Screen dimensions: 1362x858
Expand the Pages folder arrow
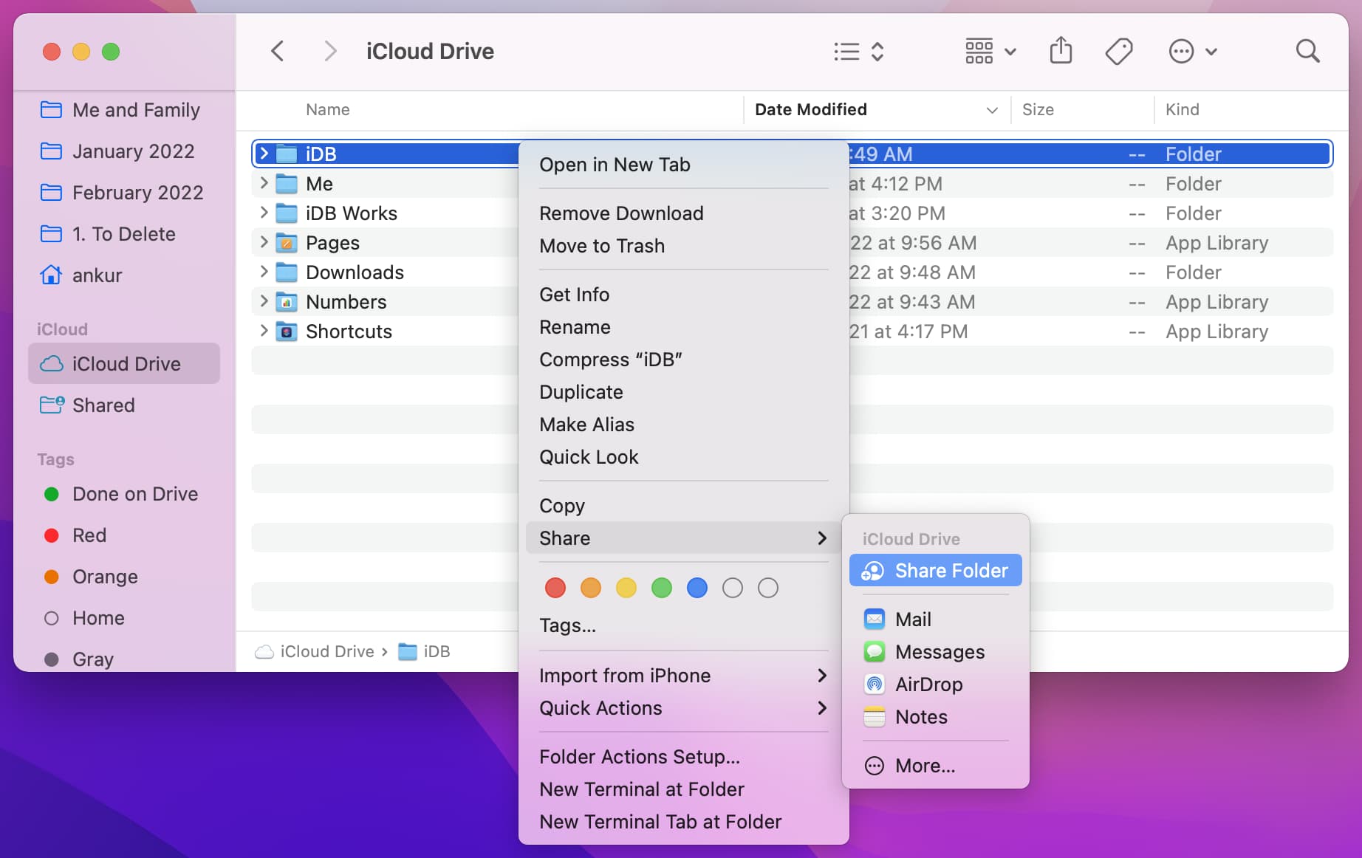[x=264, y=242]
